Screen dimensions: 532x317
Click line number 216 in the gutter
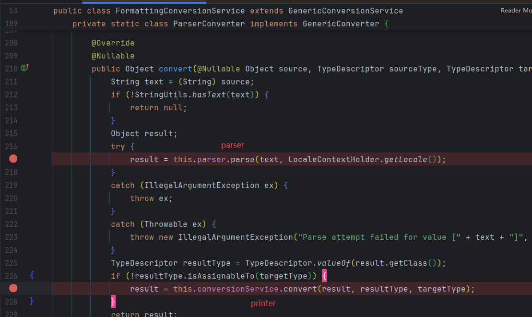[11, 146]
